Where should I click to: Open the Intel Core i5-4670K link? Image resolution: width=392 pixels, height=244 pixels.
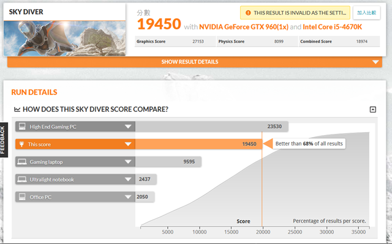pos(332,27)
